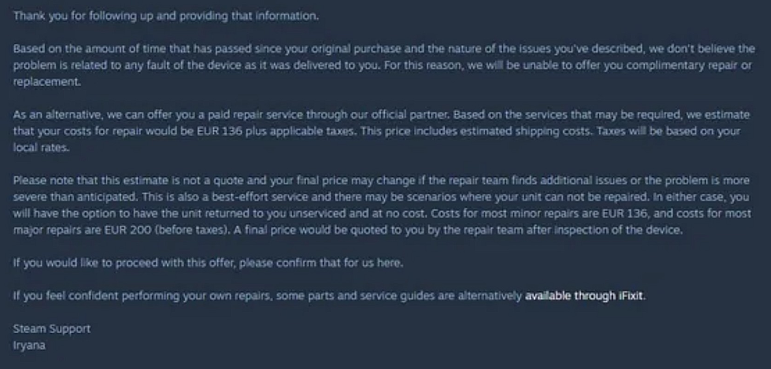Click the agent name 'Iryana'
This screenshot has width=771, height=369.
pos(29,345)
